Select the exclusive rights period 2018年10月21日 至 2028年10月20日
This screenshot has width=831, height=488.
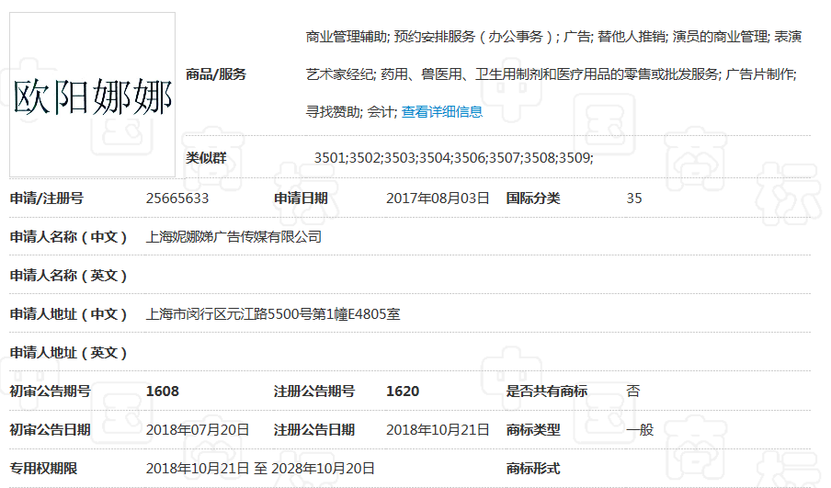click(260, 469)
